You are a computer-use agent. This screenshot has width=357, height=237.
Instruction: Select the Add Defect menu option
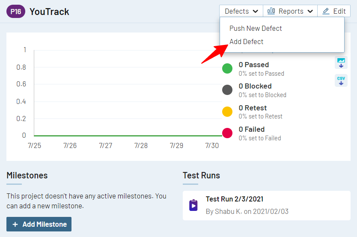[247, 41]
